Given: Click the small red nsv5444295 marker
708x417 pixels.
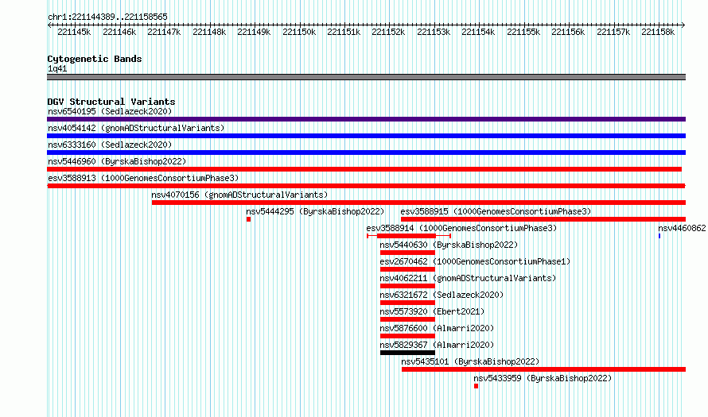Looking at the screenshot, I should 248,219.
